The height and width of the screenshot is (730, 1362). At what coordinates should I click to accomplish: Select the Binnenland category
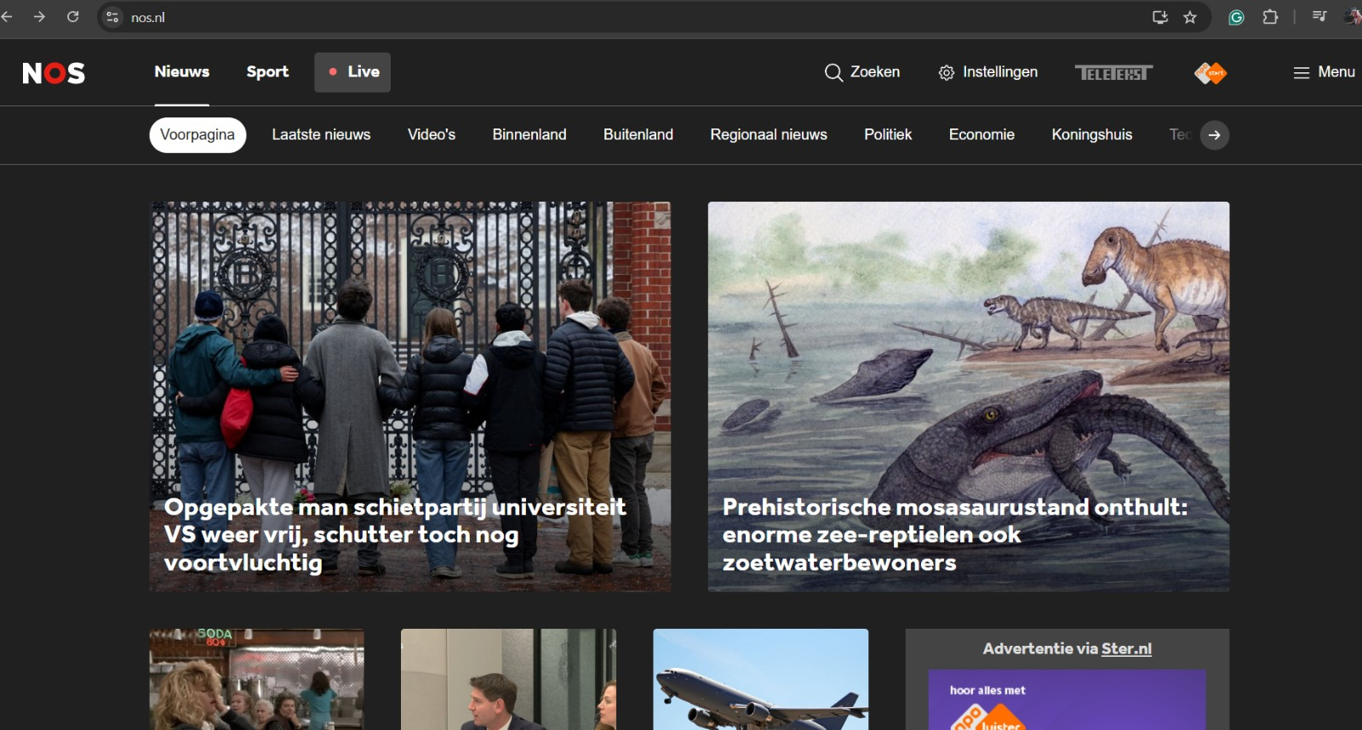(529, 134)
